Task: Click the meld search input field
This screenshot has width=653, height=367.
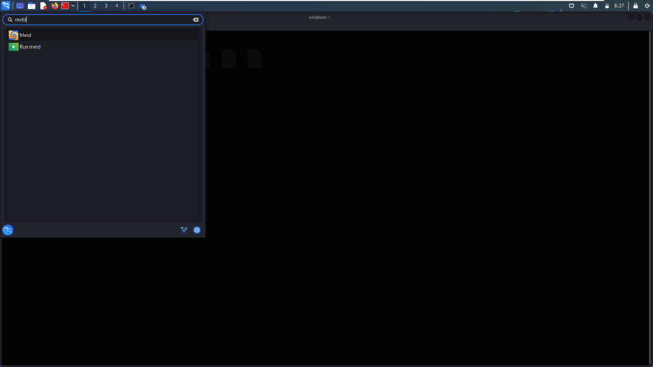Action: pos(103,20)
